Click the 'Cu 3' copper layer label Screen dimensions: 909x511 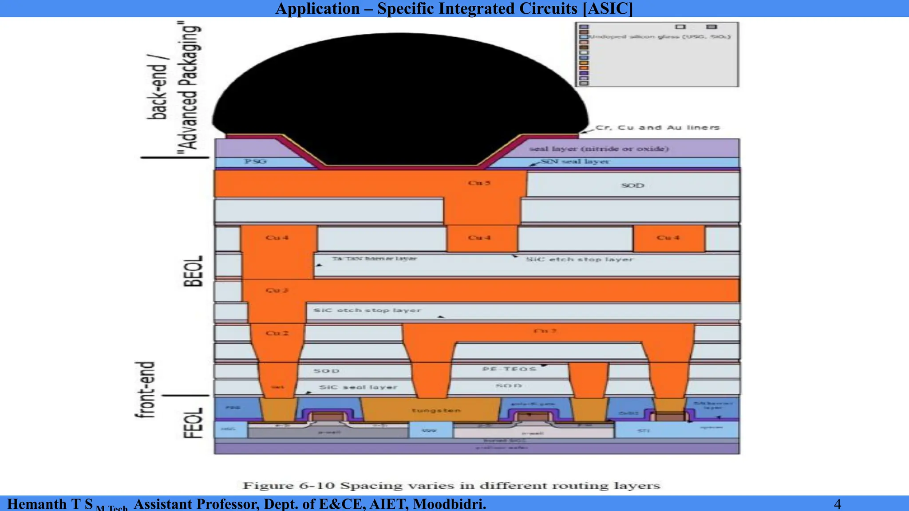click(x=277, y=291)
